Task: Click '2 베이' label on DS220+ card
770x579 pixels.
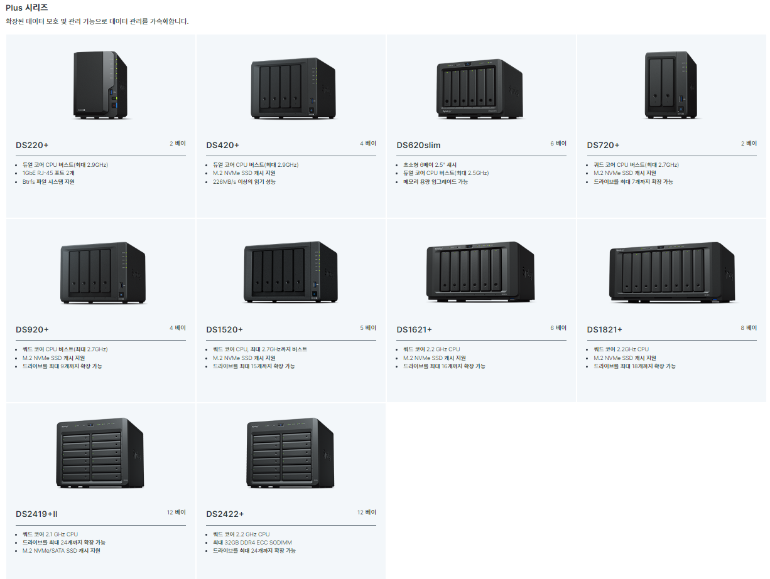Action: (x=178, y=144)
